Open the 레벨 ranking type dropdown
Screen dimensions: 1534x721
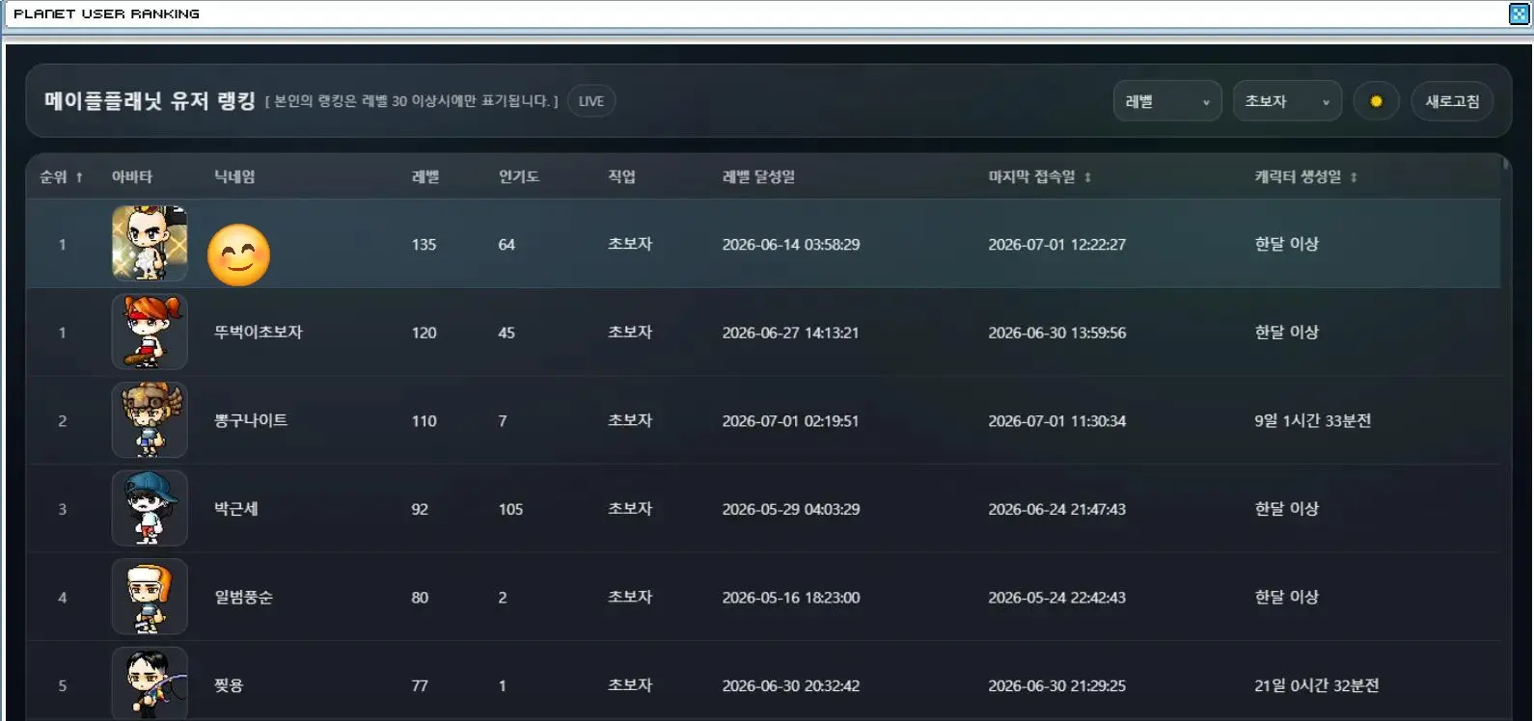(x=1167, y=101)
